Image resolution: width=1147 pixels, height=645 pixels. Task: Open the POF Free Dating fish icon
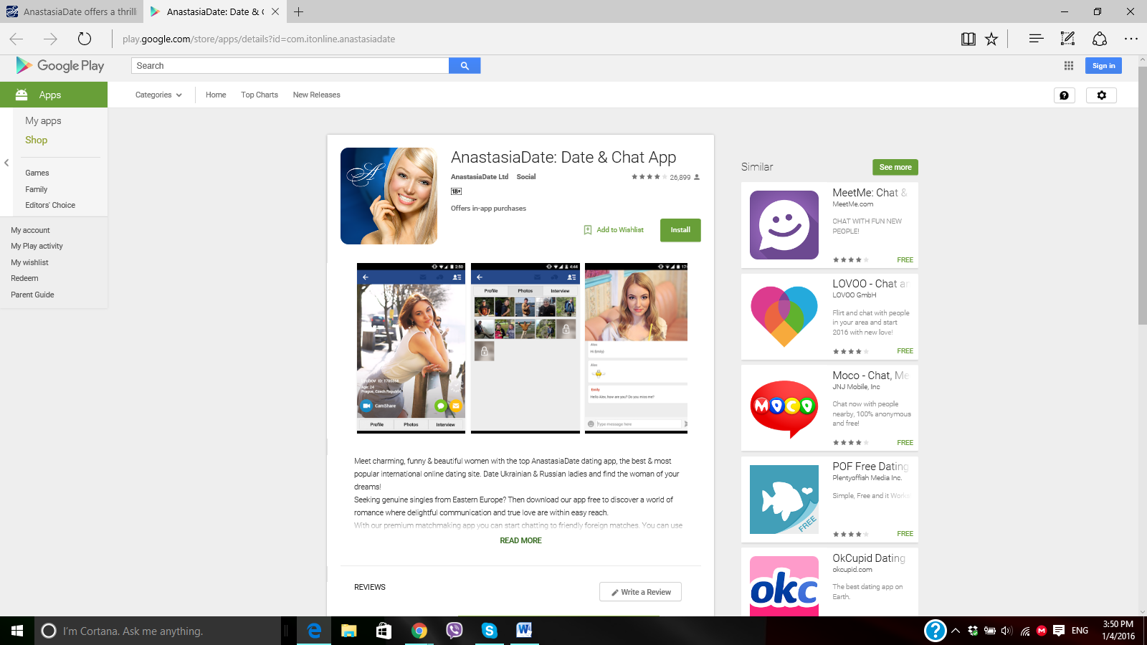(x=784, y=500)
